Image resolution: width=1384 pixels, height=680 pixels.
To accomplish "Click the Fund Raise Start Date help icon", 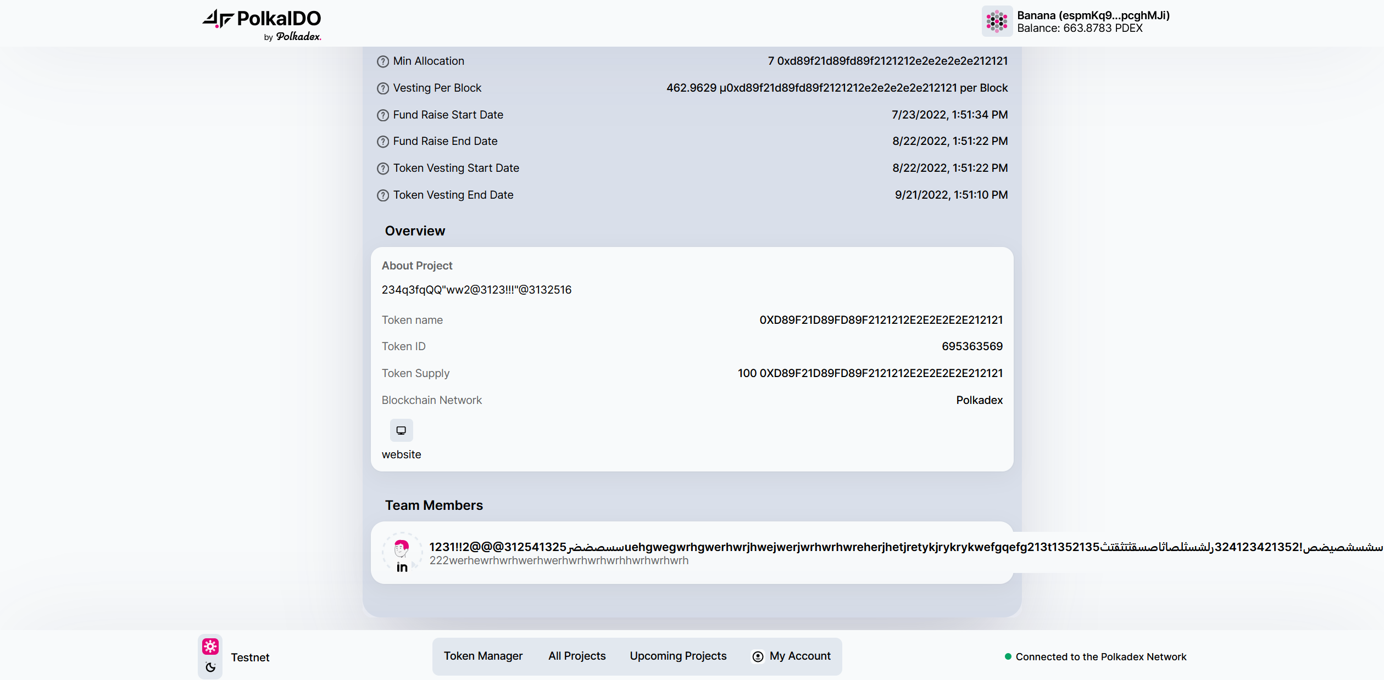I will coord(383,115).
